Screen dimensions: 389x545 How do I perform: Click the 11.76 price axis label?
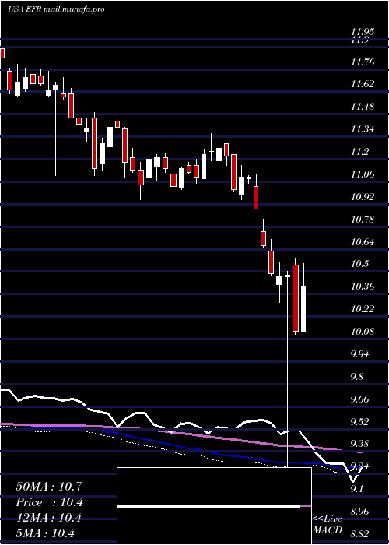point(363,62)
